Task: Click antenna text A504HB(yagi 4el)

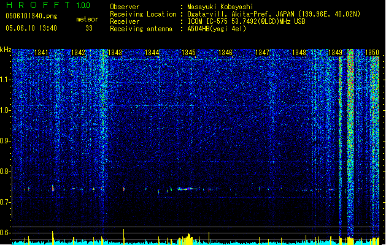Action: (217, 29)
